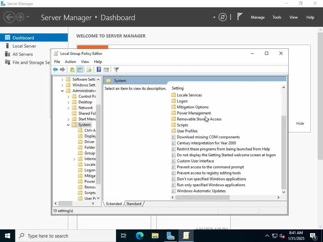Image resolution: width=323 pixels, height=242 pixels.
Task: Collapse the Administrative Templates tree node
Action: [x=62, y=91]
